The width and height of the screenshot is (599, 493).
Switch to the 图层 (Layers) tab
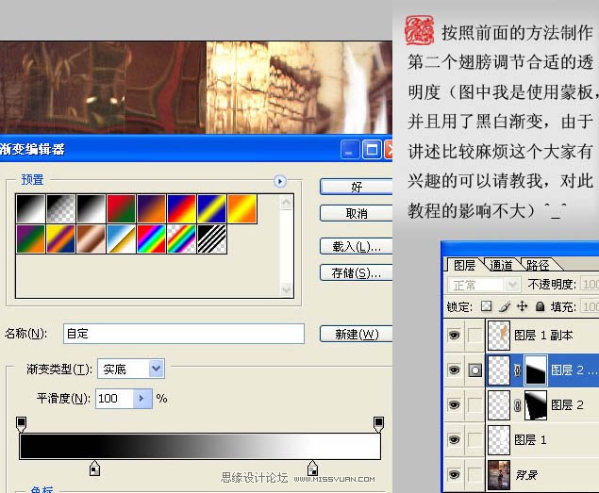pyautogui.click(x=464, y=265)
